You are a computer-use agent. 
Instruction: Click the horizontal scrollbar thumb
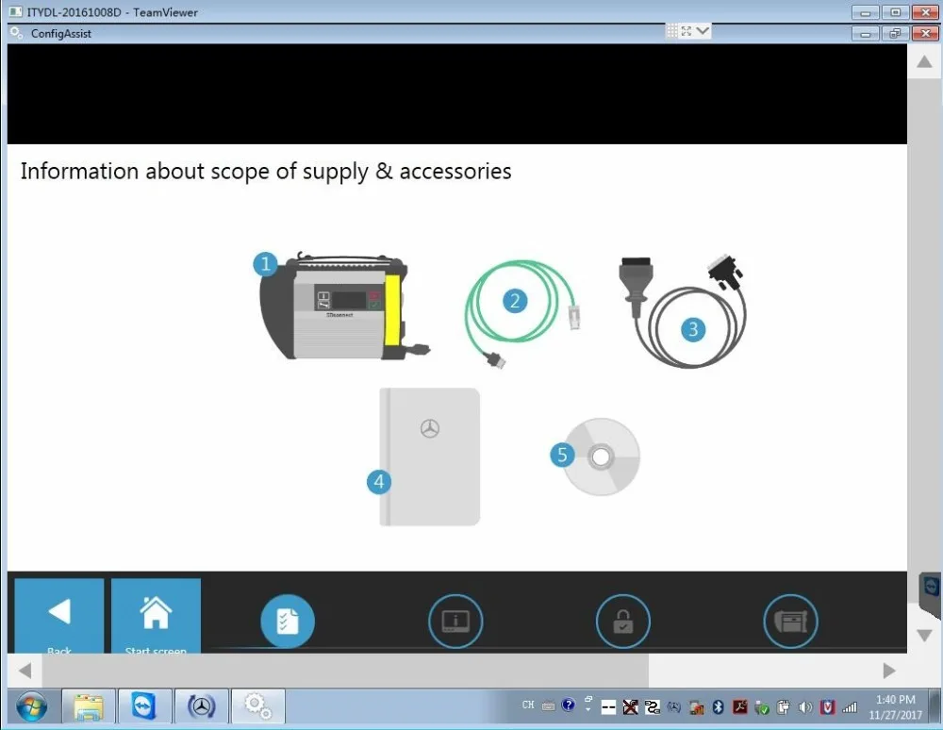[x=345, y=671]
